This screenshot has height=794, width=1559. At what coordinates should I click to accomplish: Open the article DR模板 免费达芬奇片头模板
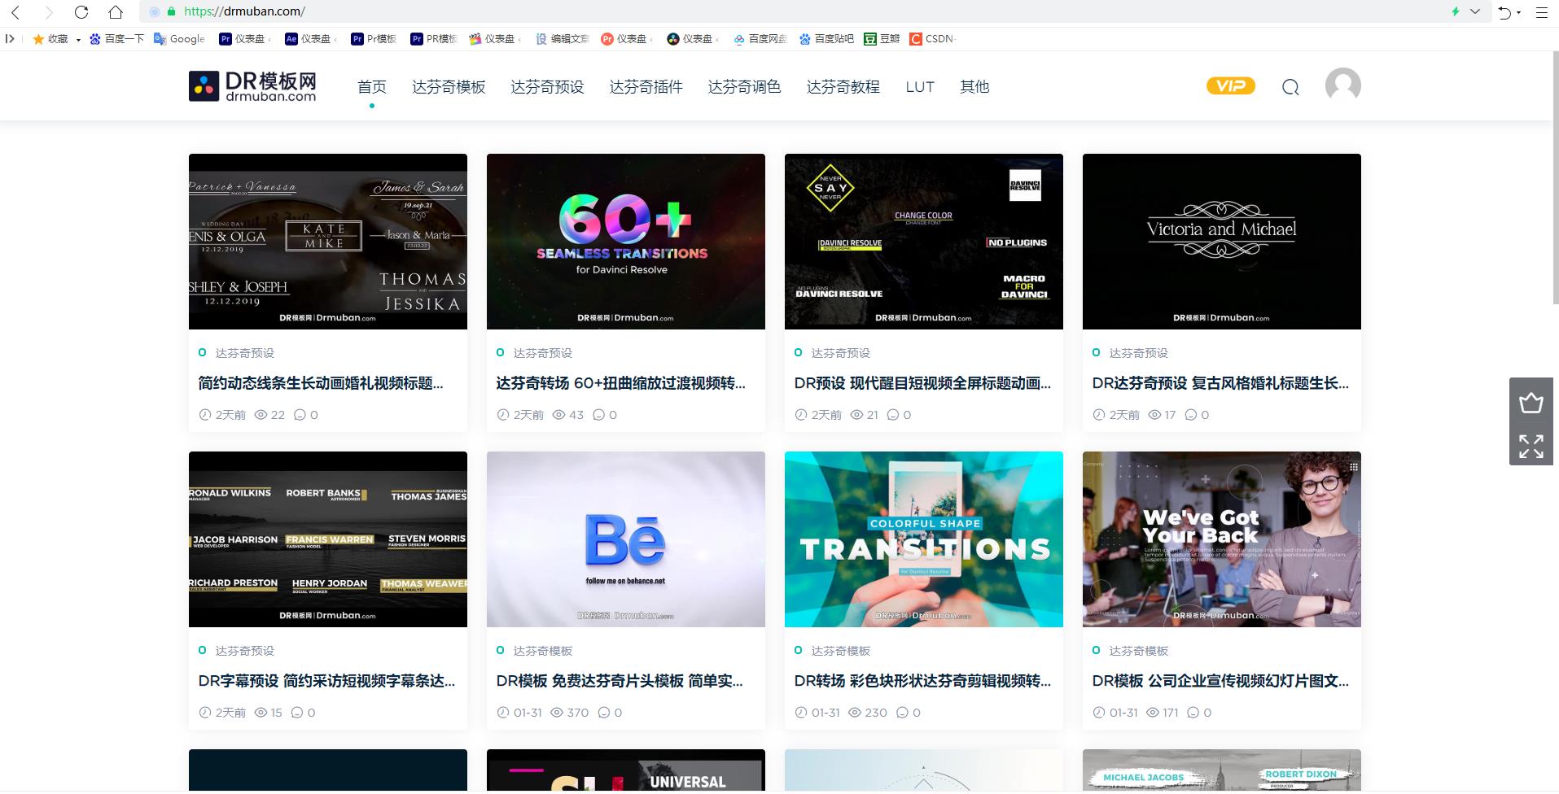[620, 682]
